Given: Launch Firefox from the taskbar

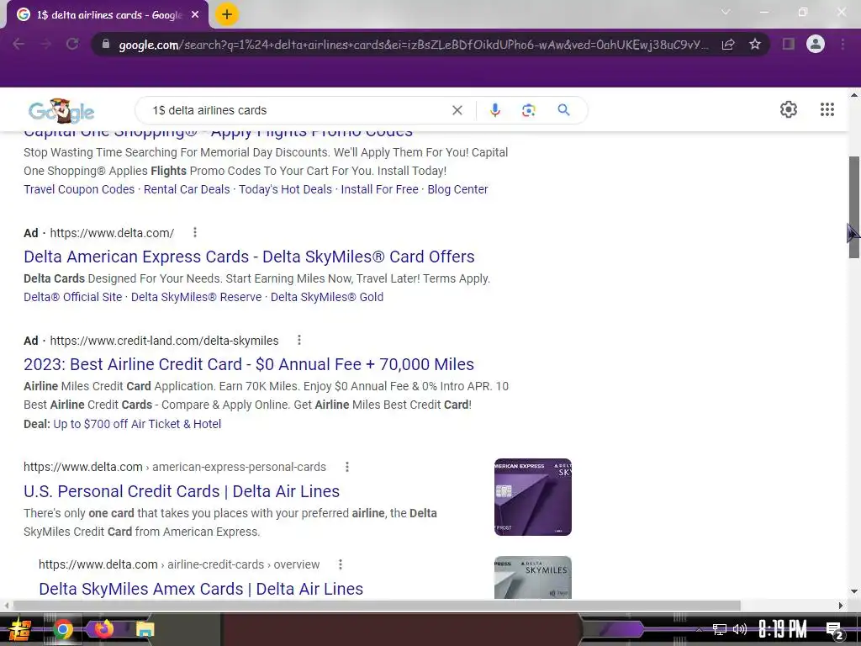Looking at the screenshot, I should (103, 628).
